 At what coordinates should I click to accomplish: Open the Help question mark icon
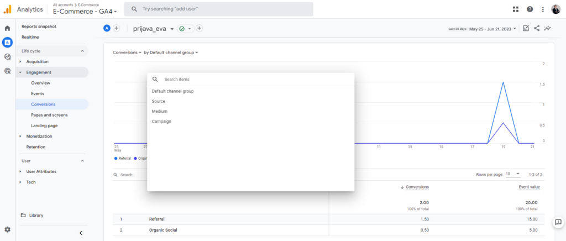coord(530,9)
